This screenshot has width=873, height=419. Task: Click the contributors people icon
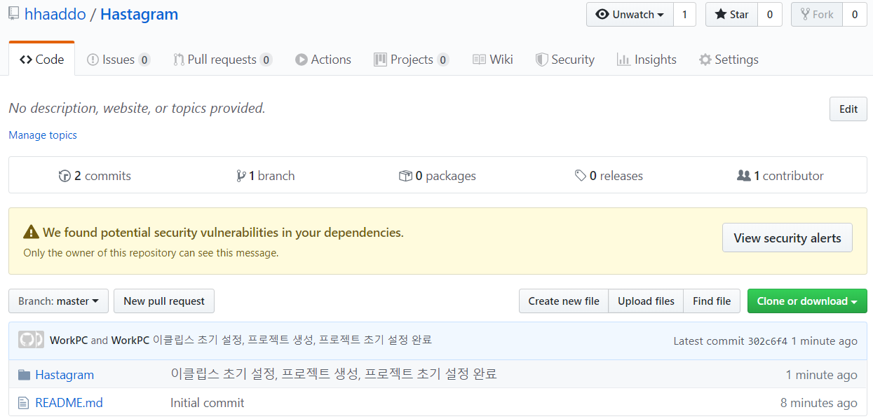coord(744,176)
